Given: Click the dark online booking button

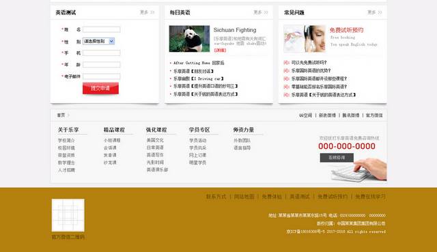Looking at the screenshot, I should pos(337,158).
